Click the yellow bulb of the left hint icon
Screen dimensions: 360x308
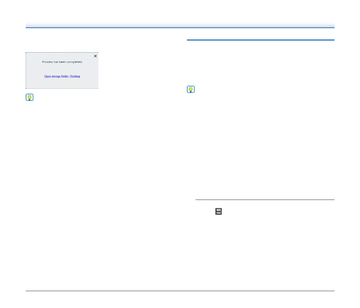(x=30, y=97)
